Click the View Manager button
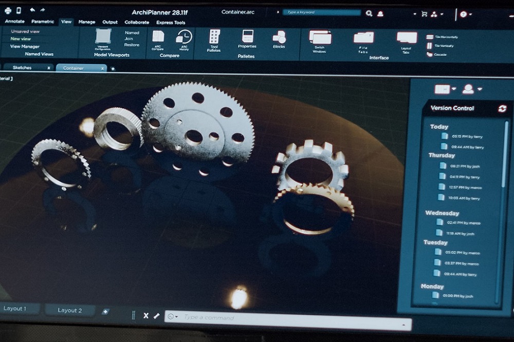Image resolution: width=514 pixels, height=342 pixels. tap(25, 46)
